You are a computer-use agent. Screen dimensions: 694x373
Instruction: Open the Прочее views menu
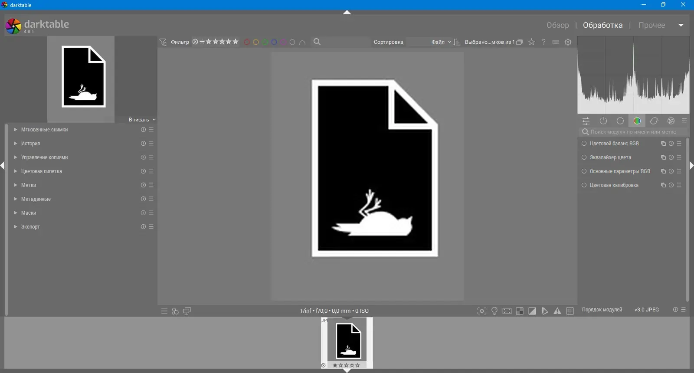(x=651, y=25)
